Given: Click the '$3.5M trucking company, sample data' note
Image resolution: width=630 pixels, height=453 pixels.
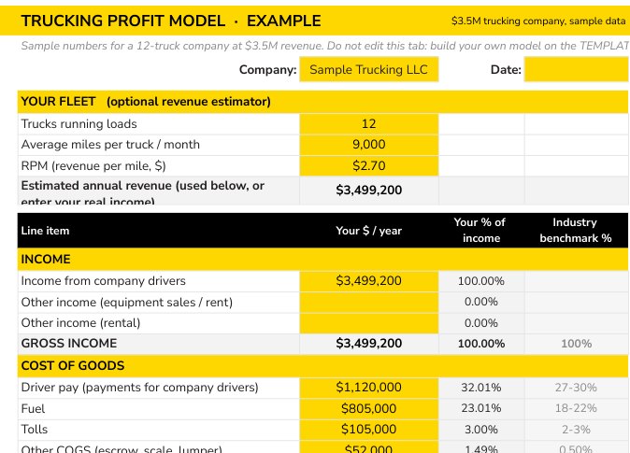Looking at the screenshot, I should pos(538,21).
